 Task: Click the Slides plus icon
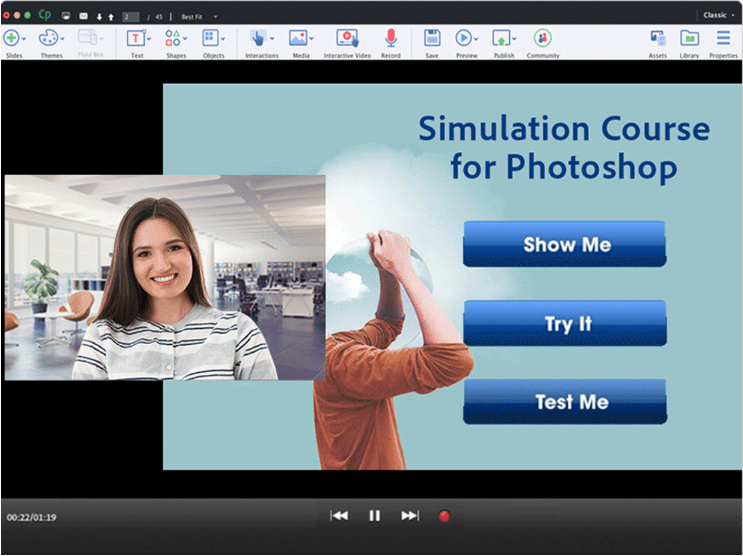tap(11, 38)
